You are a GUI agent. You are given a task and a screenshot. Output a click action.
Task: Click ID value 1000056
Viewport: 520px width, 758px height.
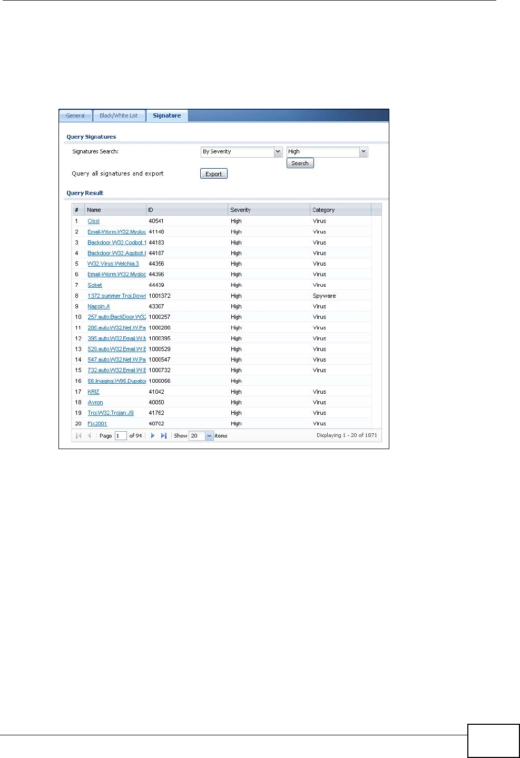click(160, 381)
